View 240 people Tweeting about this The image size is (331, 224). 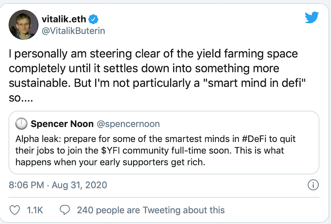point(150,210)
